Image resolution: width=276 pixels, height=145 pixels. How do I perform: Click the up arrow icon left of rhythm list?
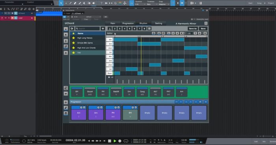point(66,29)
